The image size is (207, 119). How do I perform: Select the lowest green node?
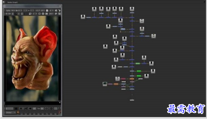[x=139, y=76]
